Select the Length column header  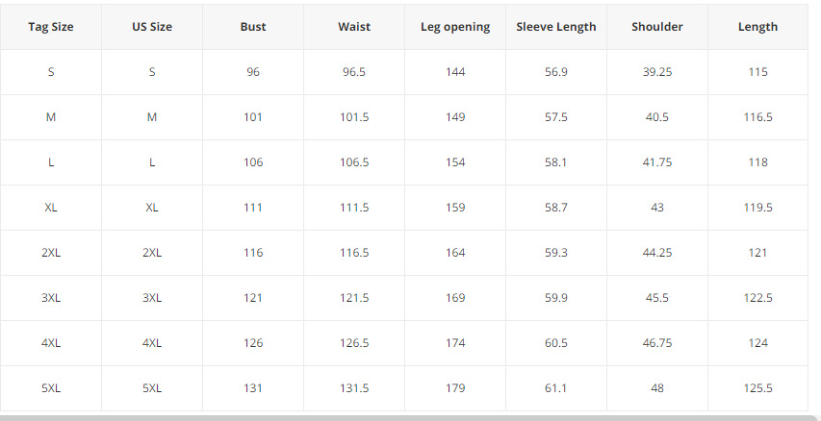757,27
